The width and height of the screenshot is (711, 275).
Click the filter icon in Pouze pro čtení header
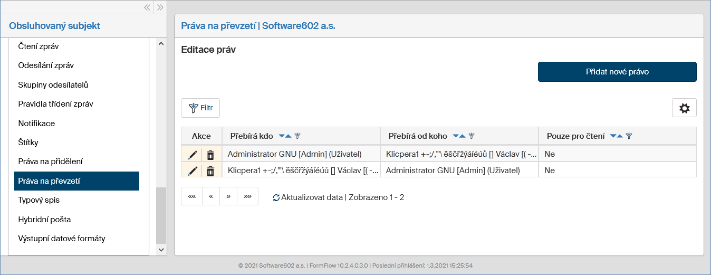click(629, 136)
